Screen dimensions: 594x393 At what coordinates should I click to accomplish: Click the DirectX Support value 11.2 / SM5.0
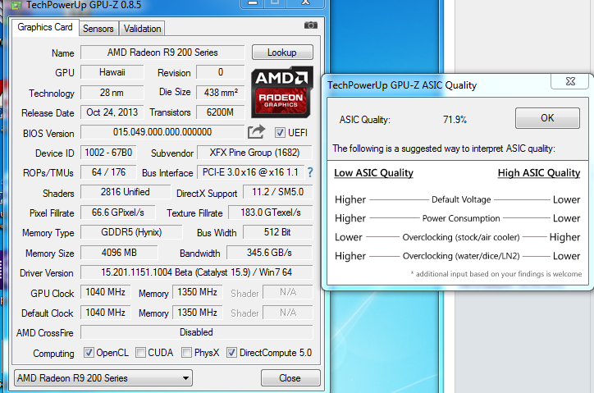(277, 192)
